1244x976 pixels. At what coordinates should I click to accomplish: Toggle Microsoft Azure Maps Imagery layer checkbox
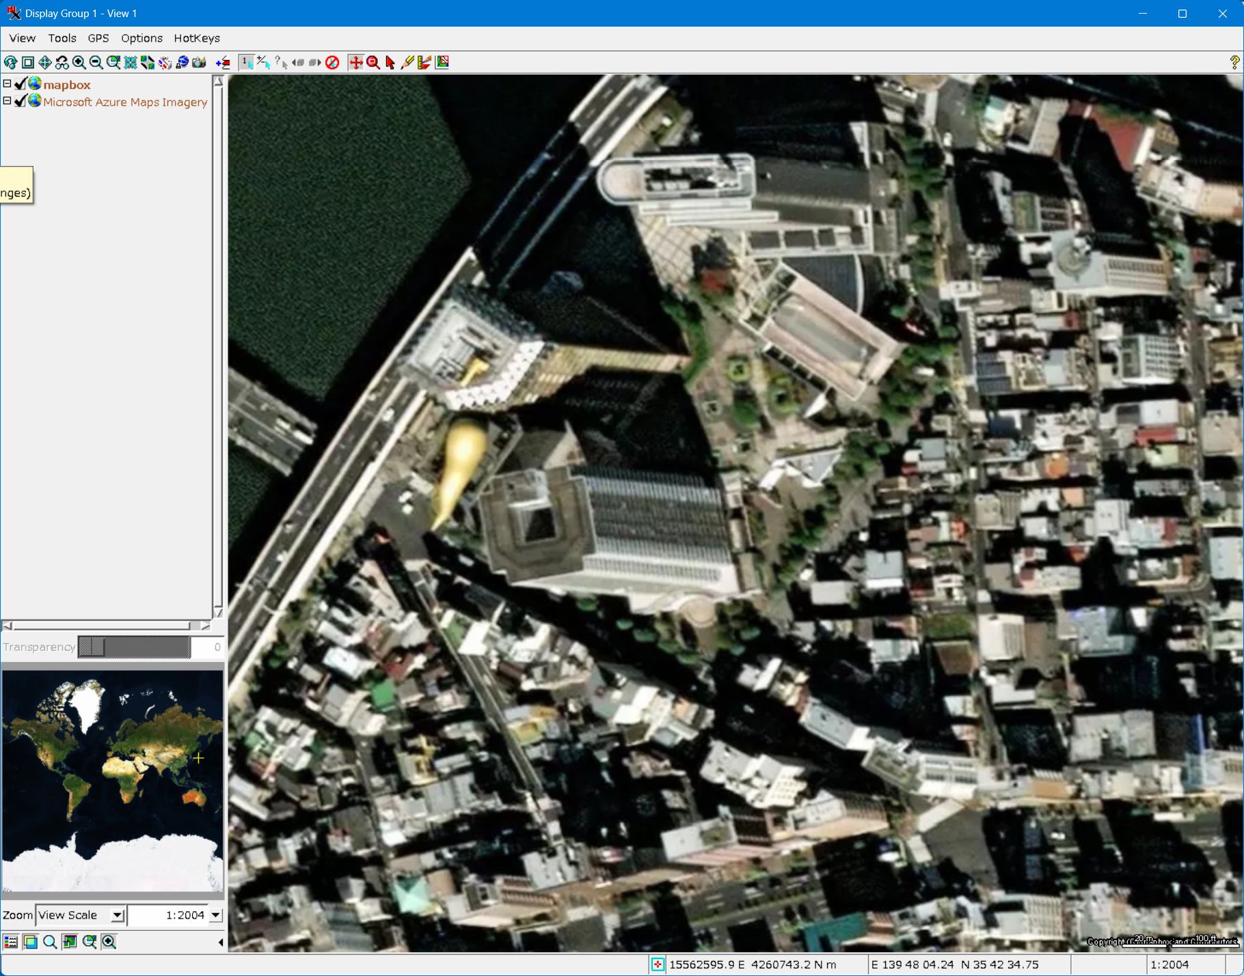(21, 101)
